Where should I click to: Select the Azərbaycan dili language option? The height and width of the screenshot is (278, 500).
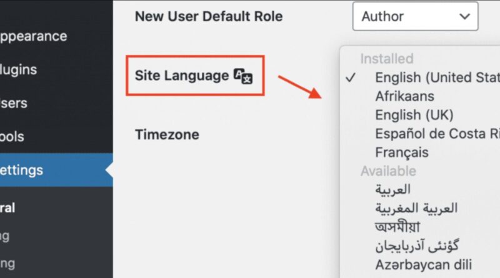click(x=423, y=264)
